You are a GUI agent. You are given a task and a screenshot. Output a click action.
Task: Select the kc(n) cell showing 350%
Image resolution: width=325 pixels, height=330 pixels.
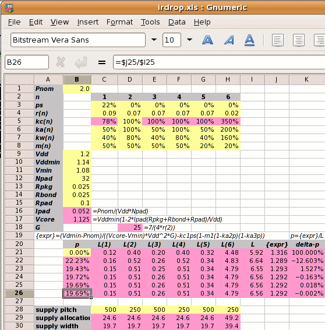228,121
